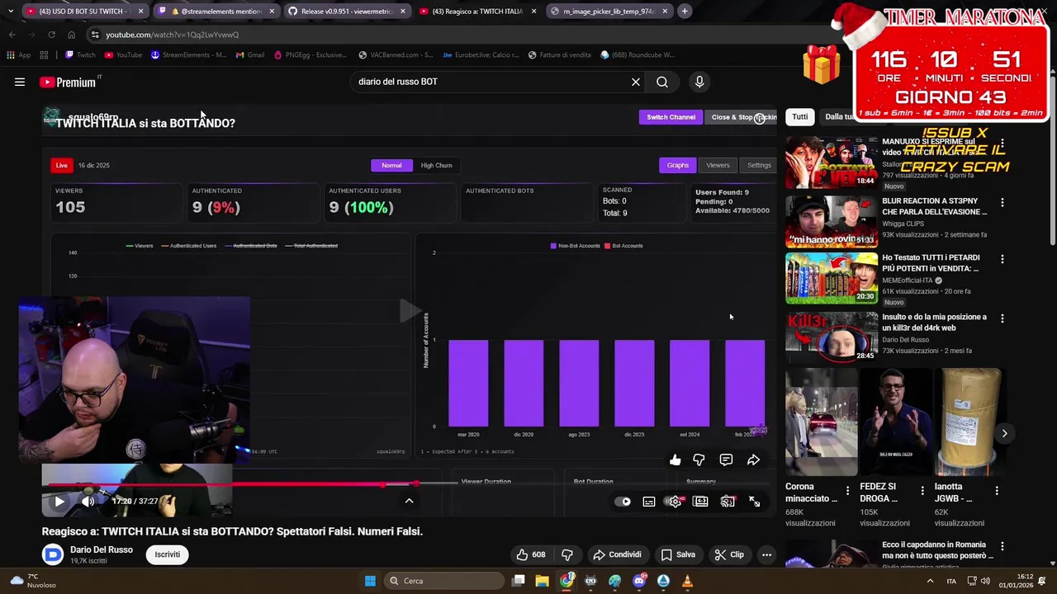The height and width of the screenshot is (594, 1057).
Task: Open Dario Del Russo channel link
Action: coord(101,549)
